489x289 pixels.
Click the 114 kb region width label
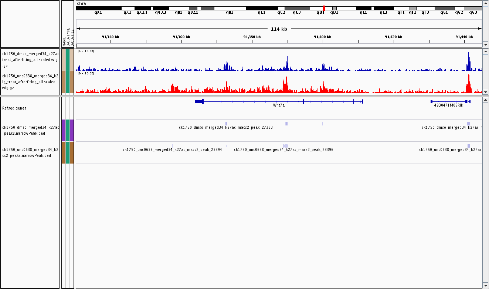click(x=279, y=29)
